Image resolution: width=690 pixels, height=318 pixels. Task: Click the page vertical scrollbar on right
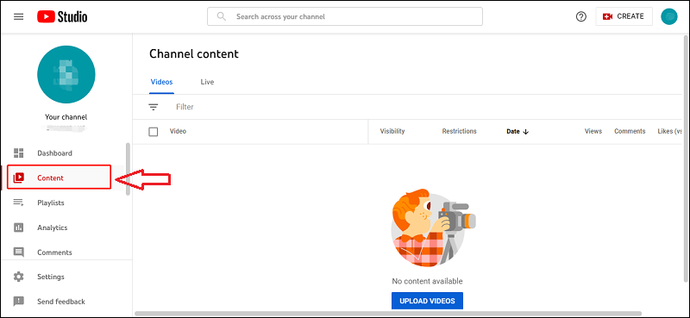tap(687, 159)
